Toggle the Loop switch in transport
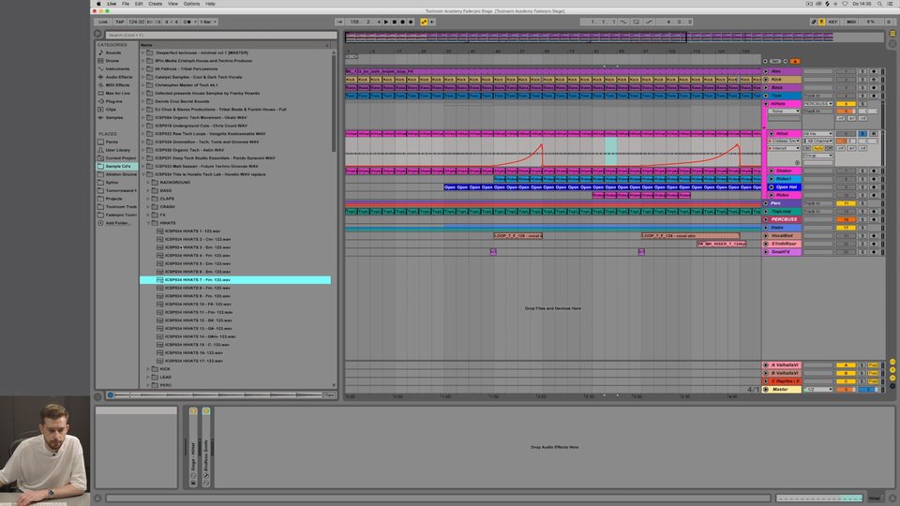The width and height of the screenshot is (900, 506). point(636,22)
